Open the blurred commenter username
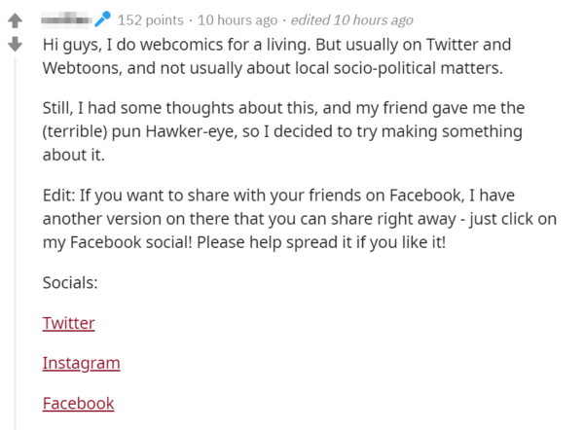 coord(67,20)
